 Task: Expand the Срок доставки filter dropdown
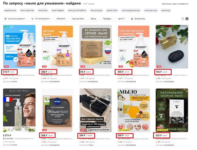click(x=79, y=19)
